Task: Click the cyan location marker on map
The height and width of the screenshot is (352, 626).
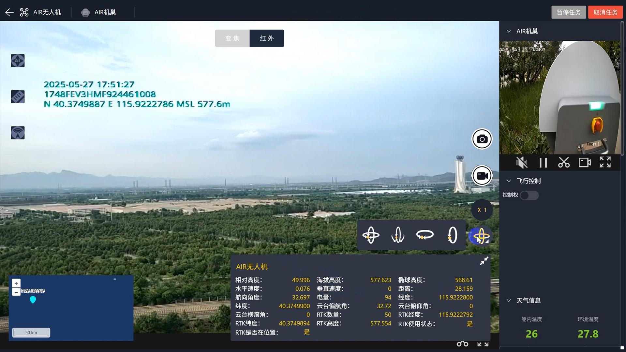Action: tap(33, 300)
